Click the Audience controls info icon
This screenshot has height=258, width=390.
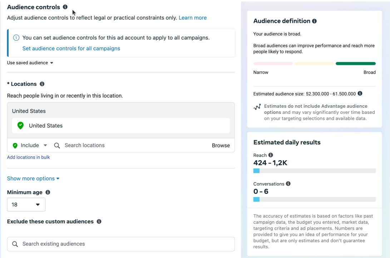coord(65,7)
